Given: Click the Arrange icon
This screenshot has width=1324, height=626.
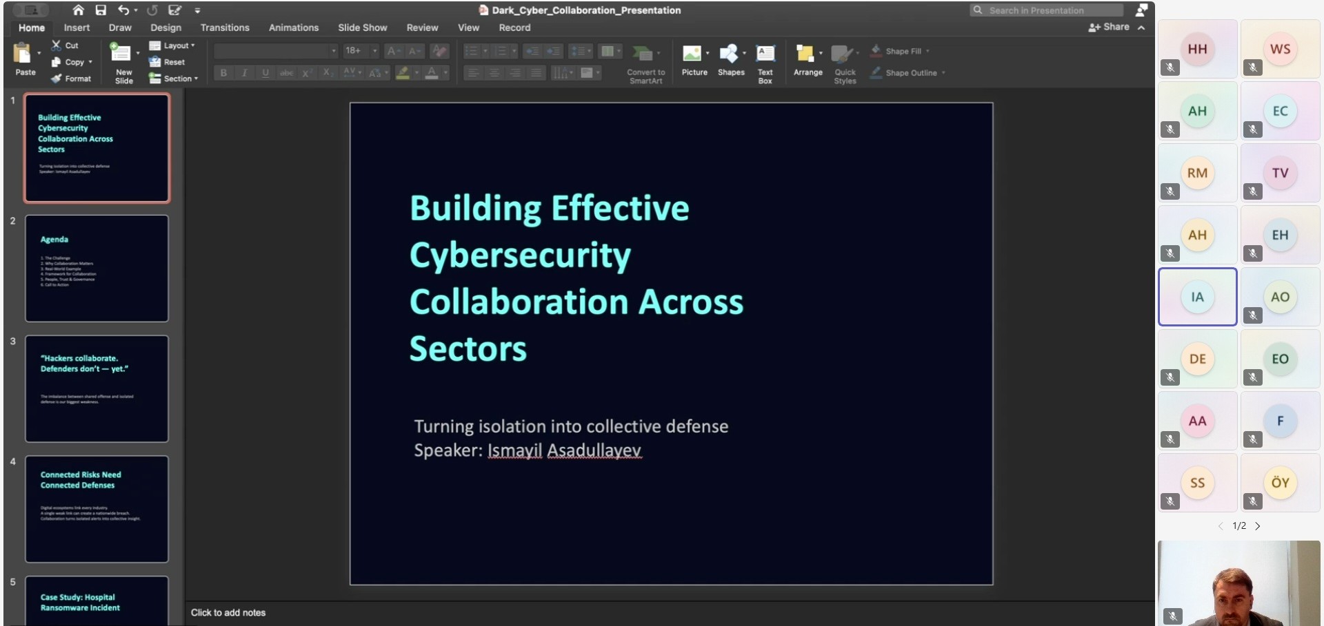Looking at the screenshot, I should [x=805, y=54].
